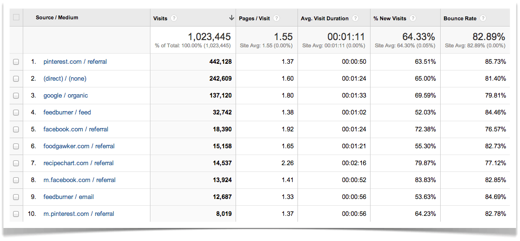Open the pinterest.com / referral link

[75, 62]
